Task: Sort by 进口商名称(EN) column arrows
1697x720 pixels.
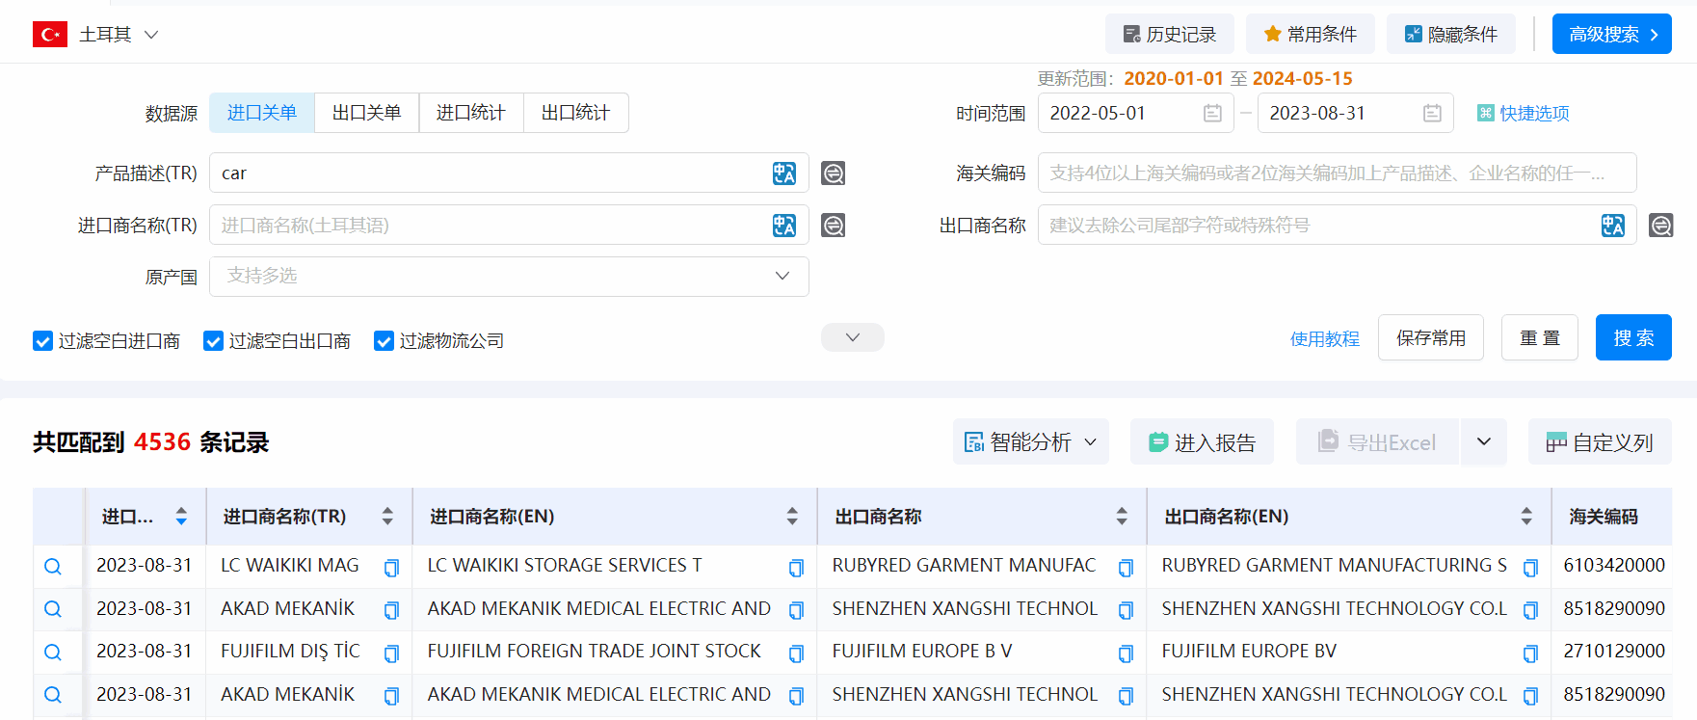Action: 791,517
